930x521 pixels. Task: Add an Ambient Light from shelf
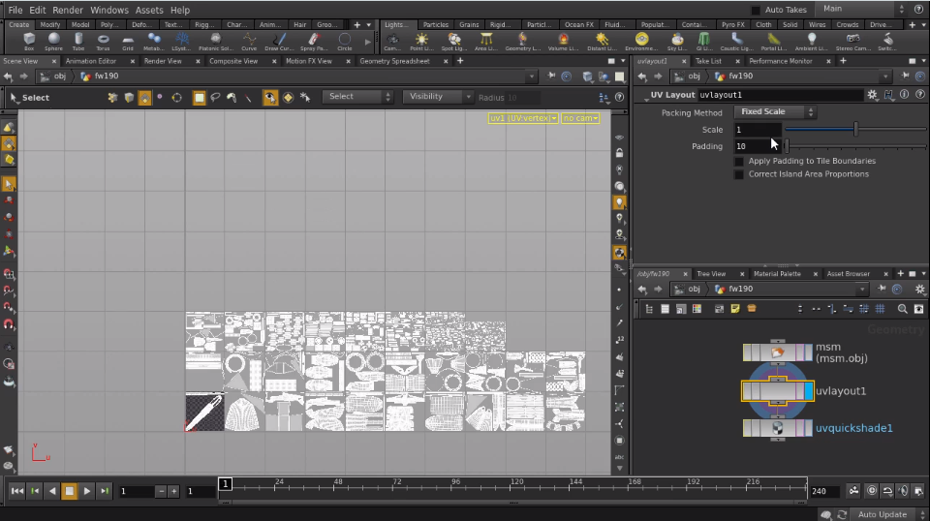[x=811, y=42]
